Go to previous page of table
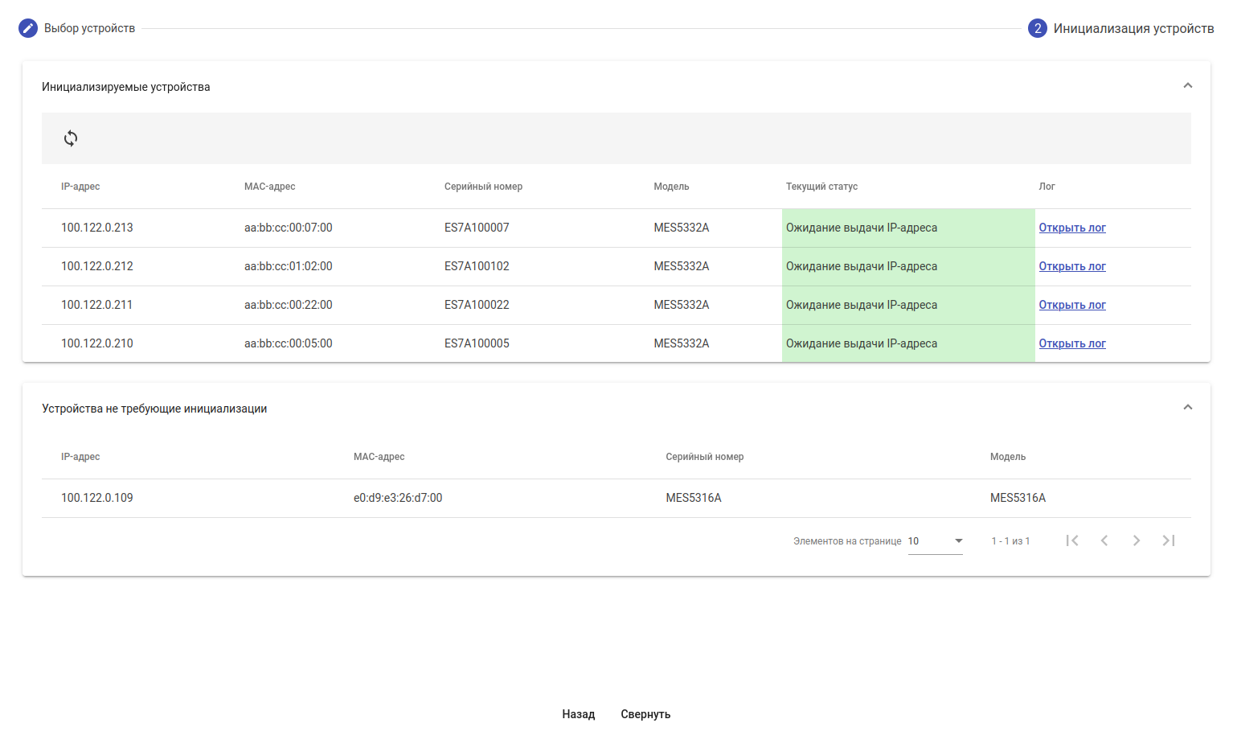1233x756 pixels. pyautogui.click(x=1104, y=540)
